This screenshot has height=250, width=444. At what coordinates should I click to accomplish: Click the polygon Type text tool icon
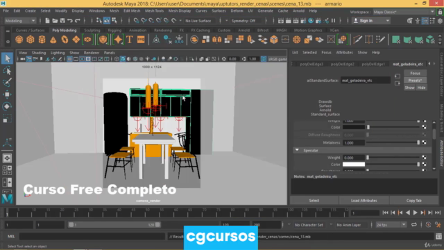[130, 40]
